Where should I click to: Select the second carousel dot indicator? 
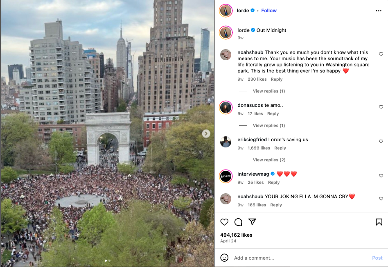109,260
